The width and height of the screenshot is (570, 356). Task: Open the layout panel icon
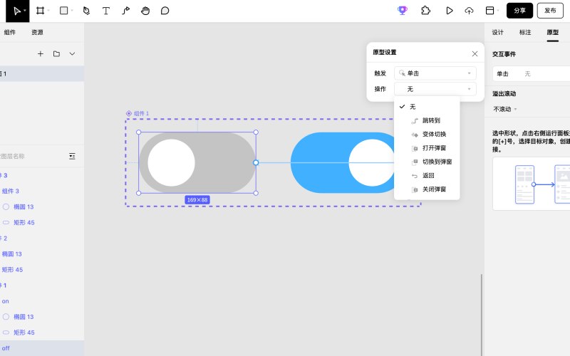489,11
